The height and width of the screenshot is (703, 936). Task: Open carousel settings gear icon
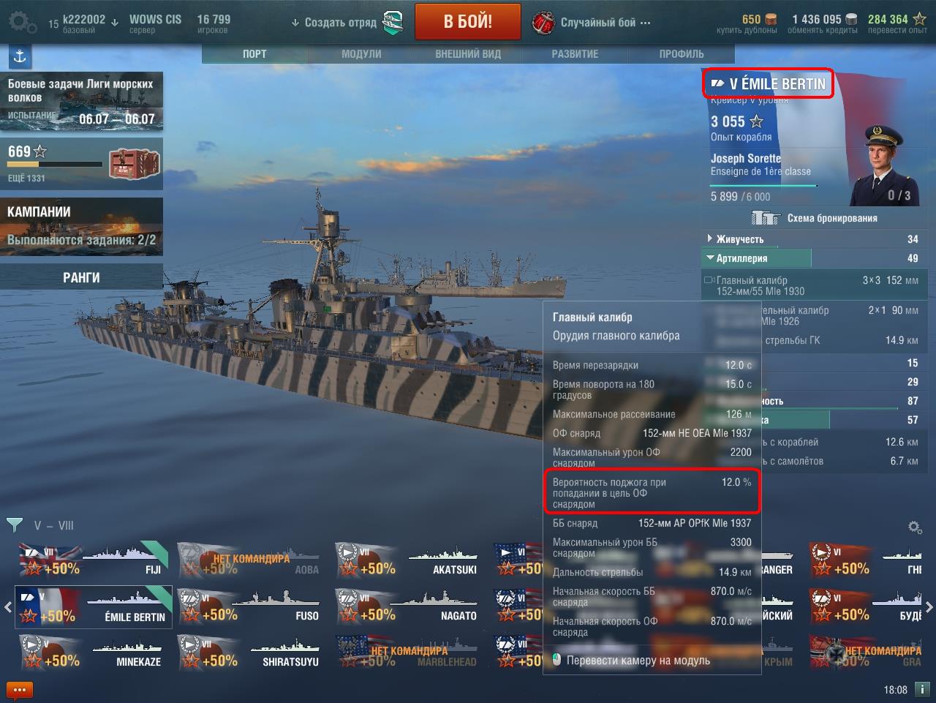point(914,527)
